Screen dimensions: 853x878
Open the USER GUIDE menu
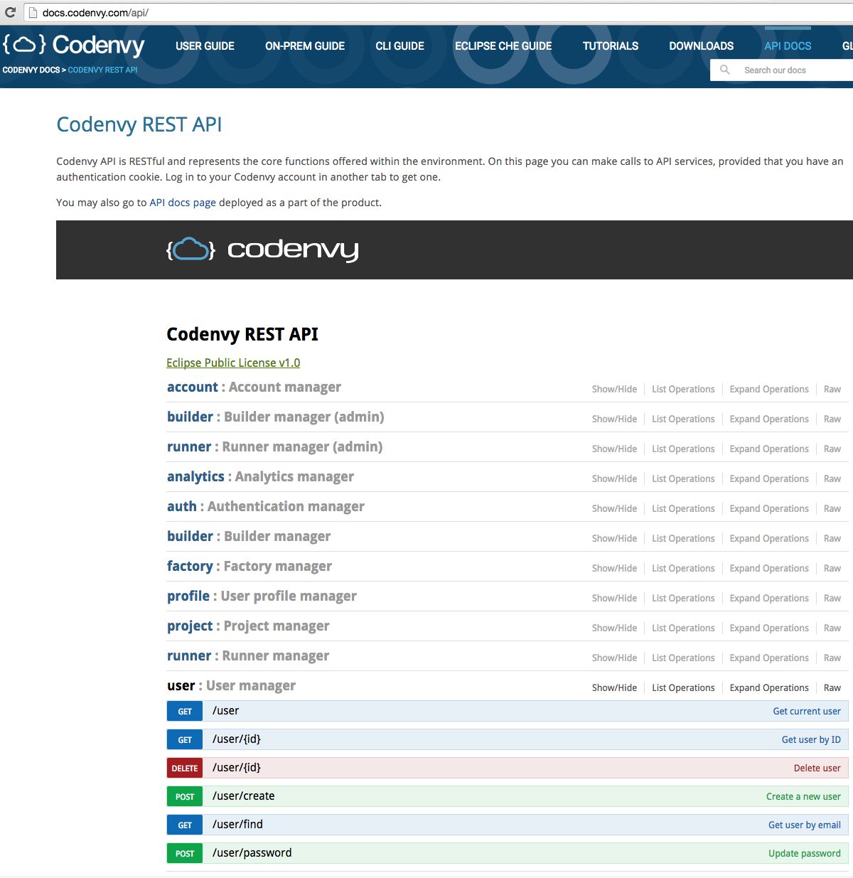click(205, 45)
